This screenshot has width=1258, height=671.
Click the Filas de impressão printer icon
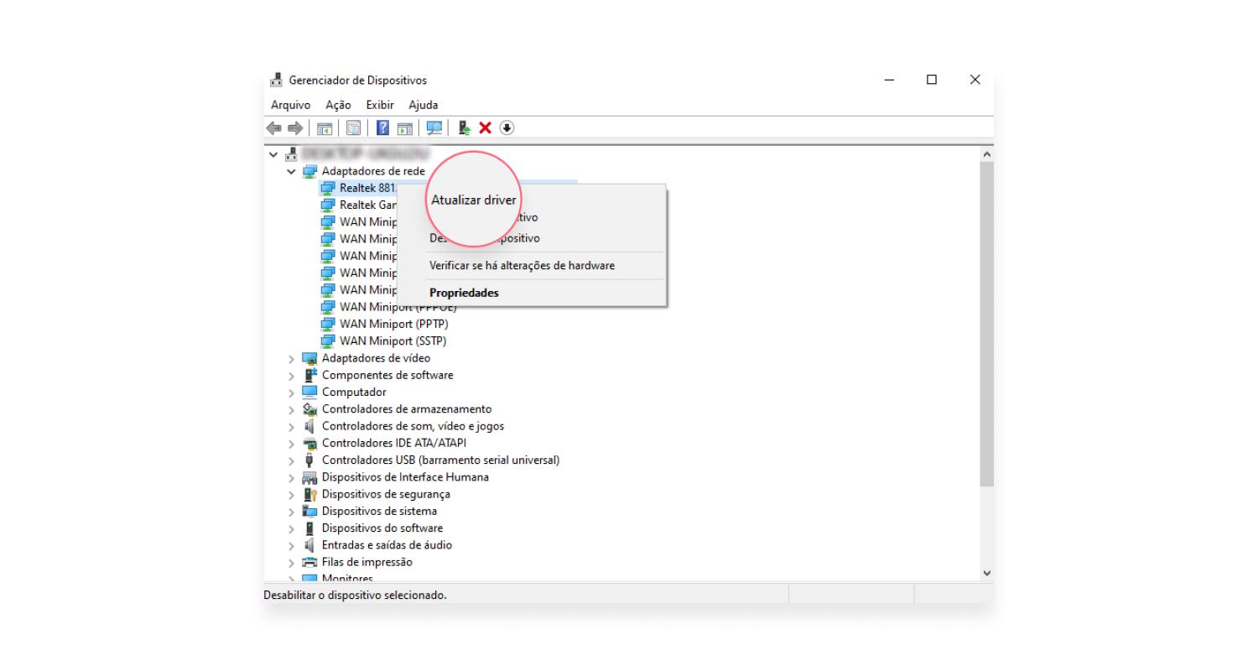pyautogui.click(x=310, y=562)
